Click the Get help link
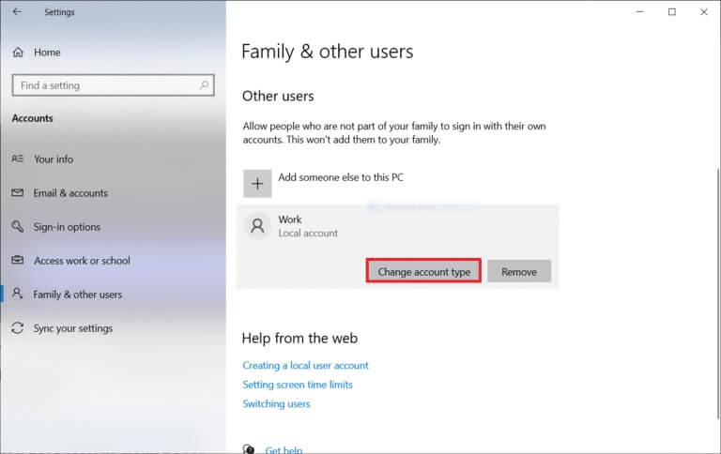The height and width of the screenshot is (454, 721). click(284, 449)
